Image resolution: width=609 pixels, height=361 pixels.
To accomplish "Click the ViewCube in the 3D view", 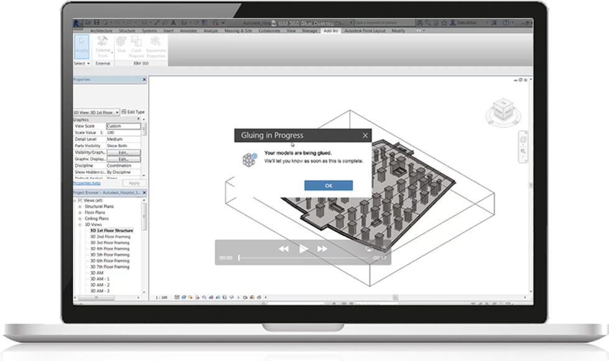I will click(503, 110).
